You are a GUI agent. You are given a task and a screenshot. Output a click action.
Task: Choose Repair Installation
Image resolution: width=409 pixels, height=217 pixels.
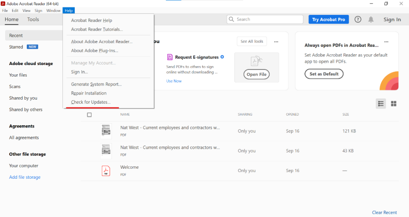click(x=89, y=93)
